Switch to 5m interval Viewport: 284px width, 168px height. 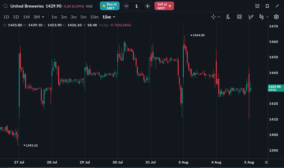[83, 17]
